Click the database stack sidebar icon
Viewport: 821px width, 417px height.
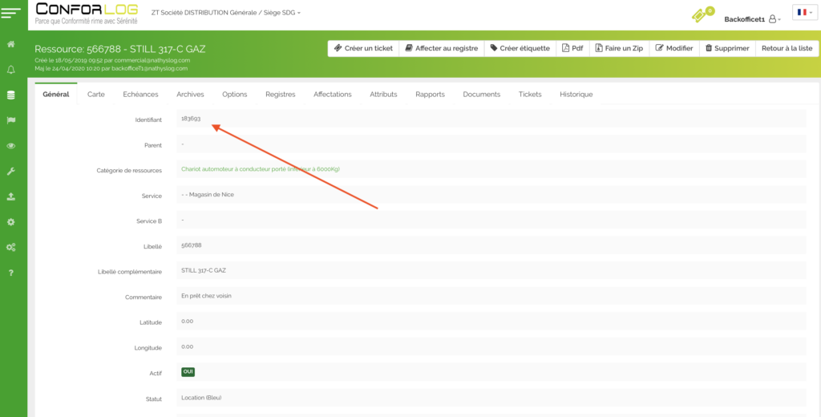click(x=11, y=95)
